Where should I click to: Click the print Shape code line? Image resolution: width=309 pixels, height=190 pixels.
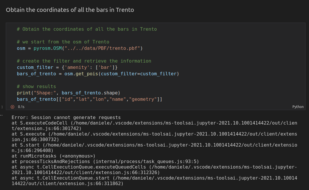point(68,93)
